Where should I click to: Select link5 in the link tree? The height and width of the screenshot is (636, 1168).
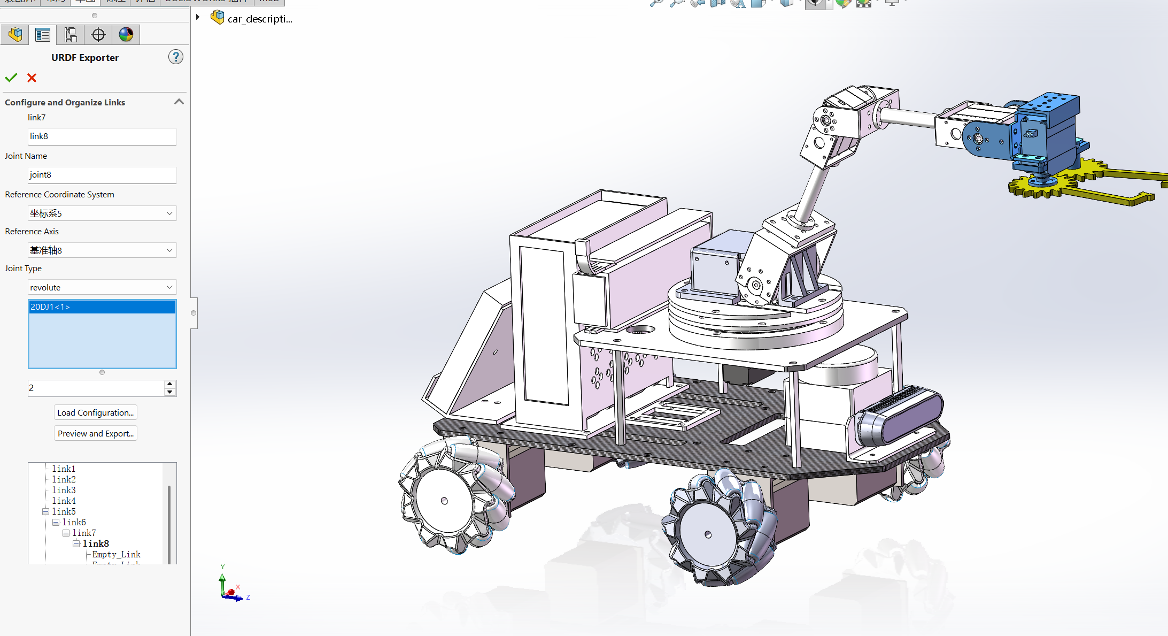(x=64, y=511)
